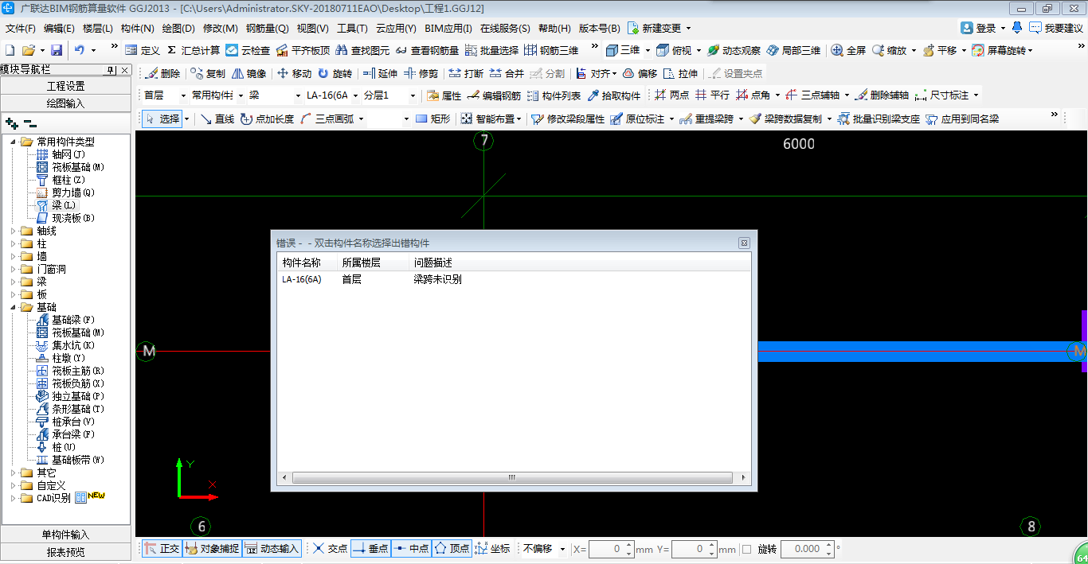Screen dimensions: 1088x564
Task: Toggle 顶点 vertex snap
Action: tap(452, 549)
